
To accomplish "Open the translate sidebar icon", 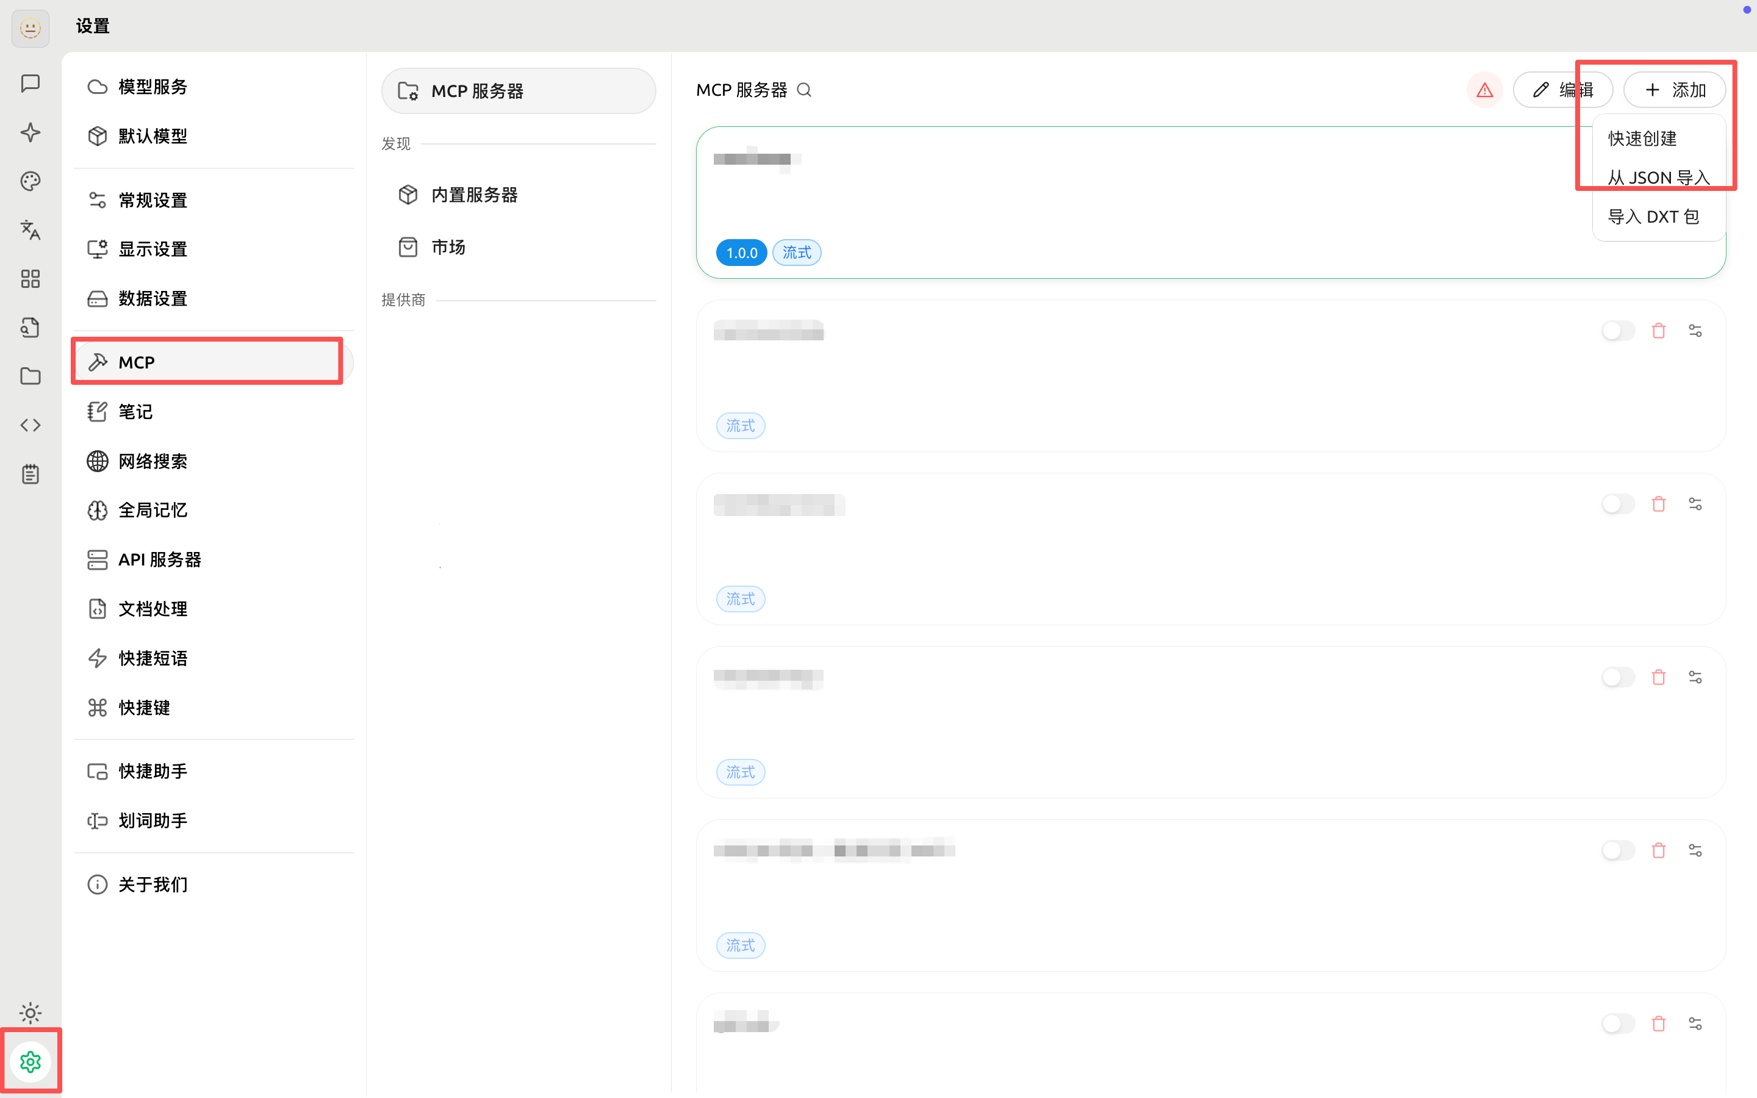I will pyautogui.click(x=30, y=230).
